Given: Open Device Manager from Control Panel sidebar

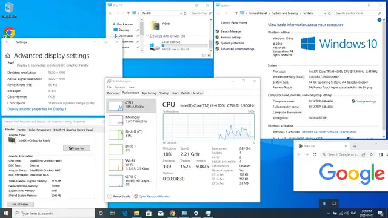Looking at the screenshot, I should (x=231, y=31).
